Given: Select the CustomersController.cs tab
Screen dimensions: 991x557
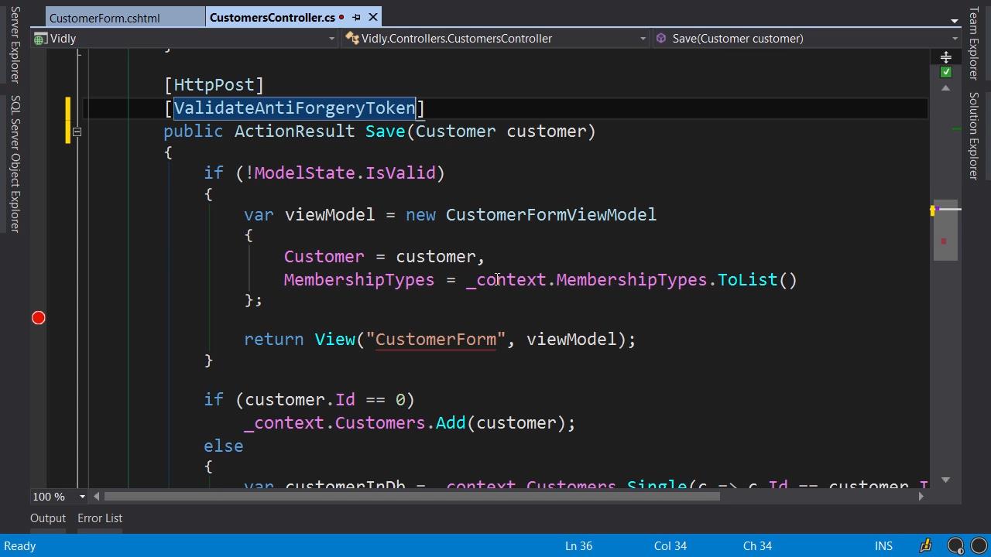Looking at the screenshot, I should coord(273,17).
